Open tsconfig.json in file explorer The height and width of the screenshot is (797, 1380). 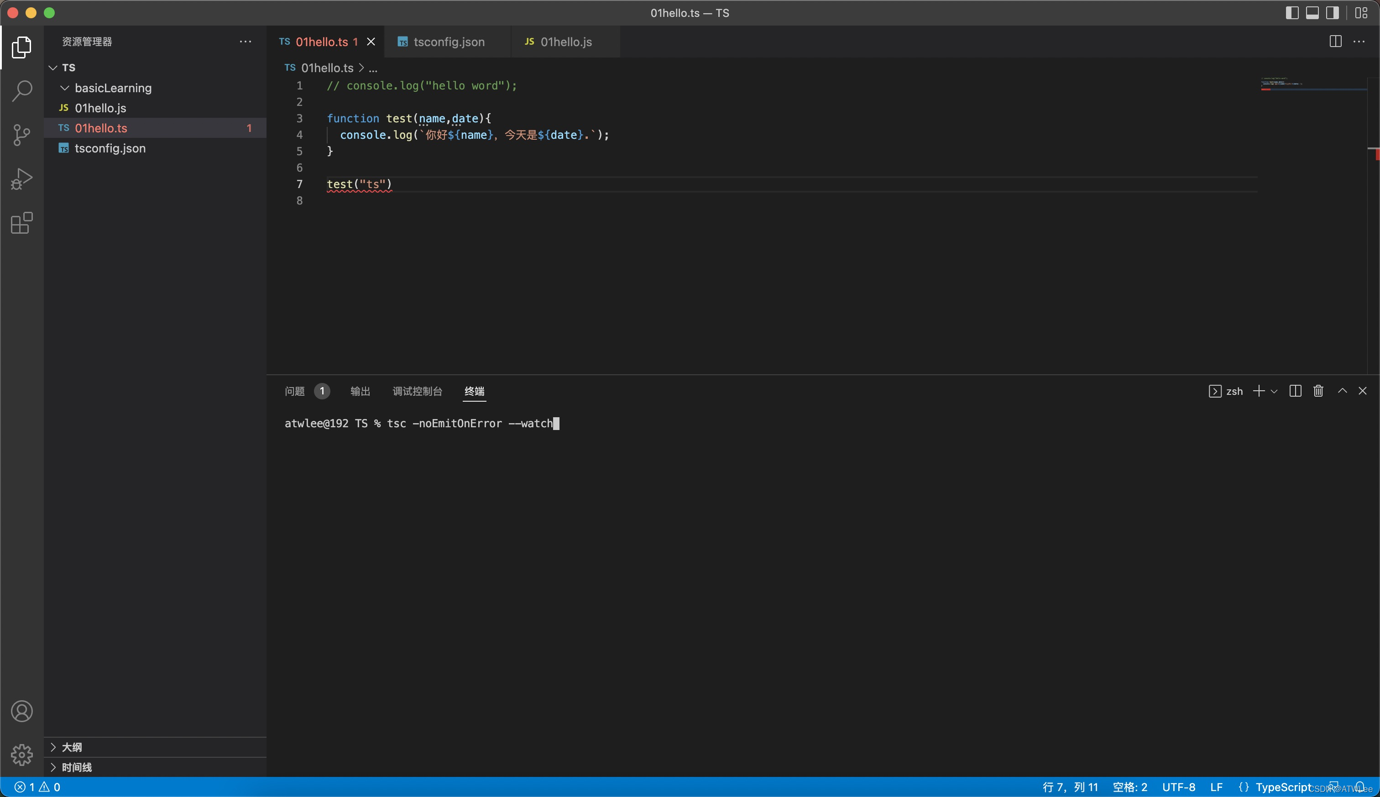click(156, 148)
